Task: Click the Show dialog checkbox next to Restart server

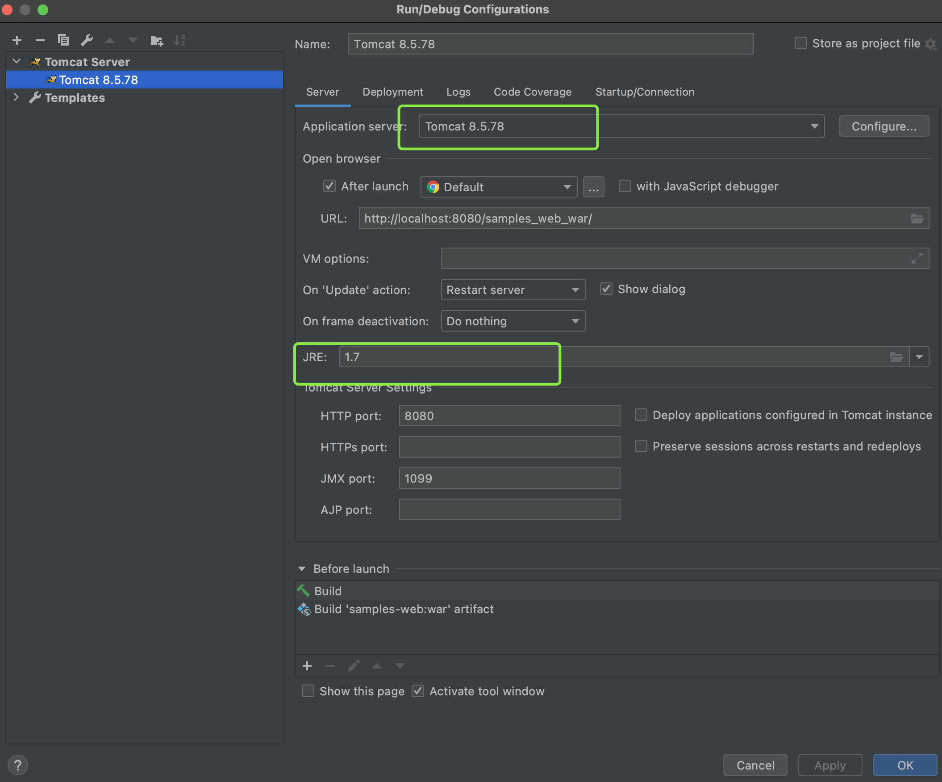Action: pos(606,290)
